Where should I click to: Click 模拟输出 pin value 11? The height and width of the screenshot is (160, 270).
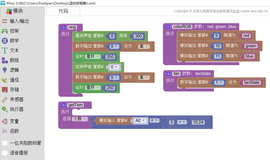click(218, 56)
